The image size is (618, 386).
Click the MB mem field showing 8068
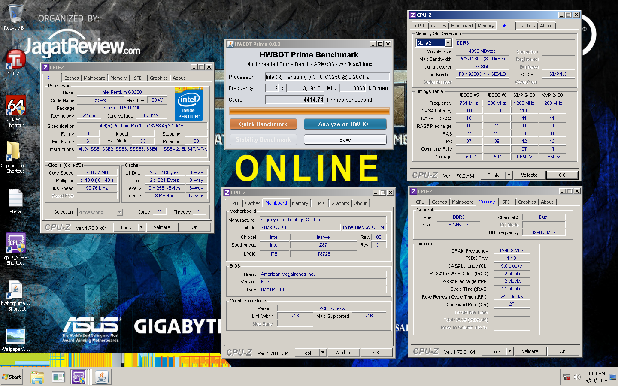click(353, 88)
